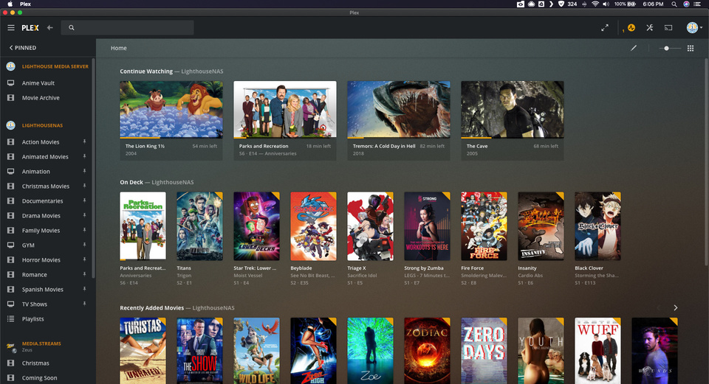Image resolution: width=709 pixels, height=384 pixels.
Task: Show next Recently Added Movies page
Action: [x=676, y=308]
